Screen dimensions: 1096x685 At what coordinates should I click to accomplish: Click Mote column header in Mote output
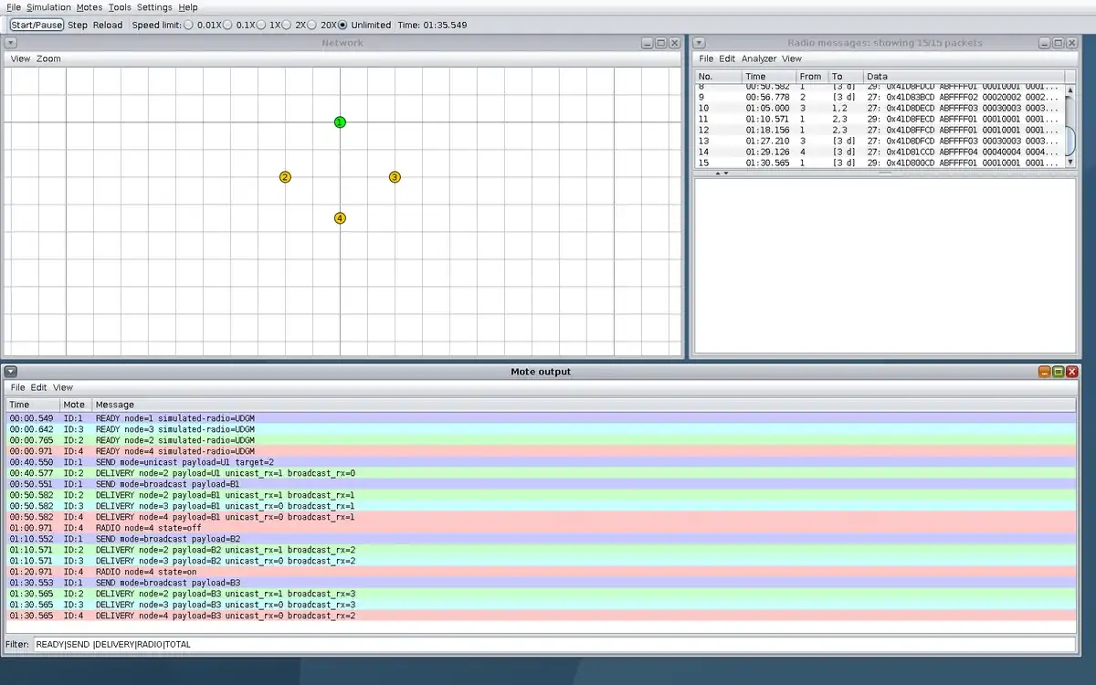75,405
